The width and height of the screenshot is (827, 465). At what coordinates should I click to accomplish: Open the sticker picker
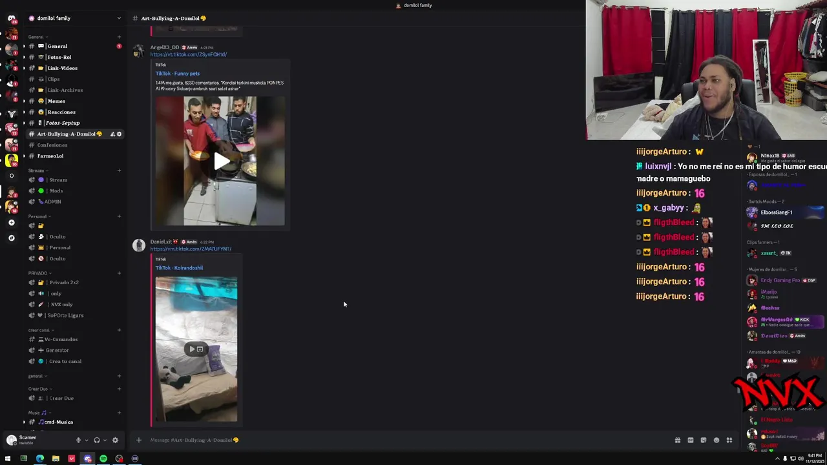coord(703,440)
